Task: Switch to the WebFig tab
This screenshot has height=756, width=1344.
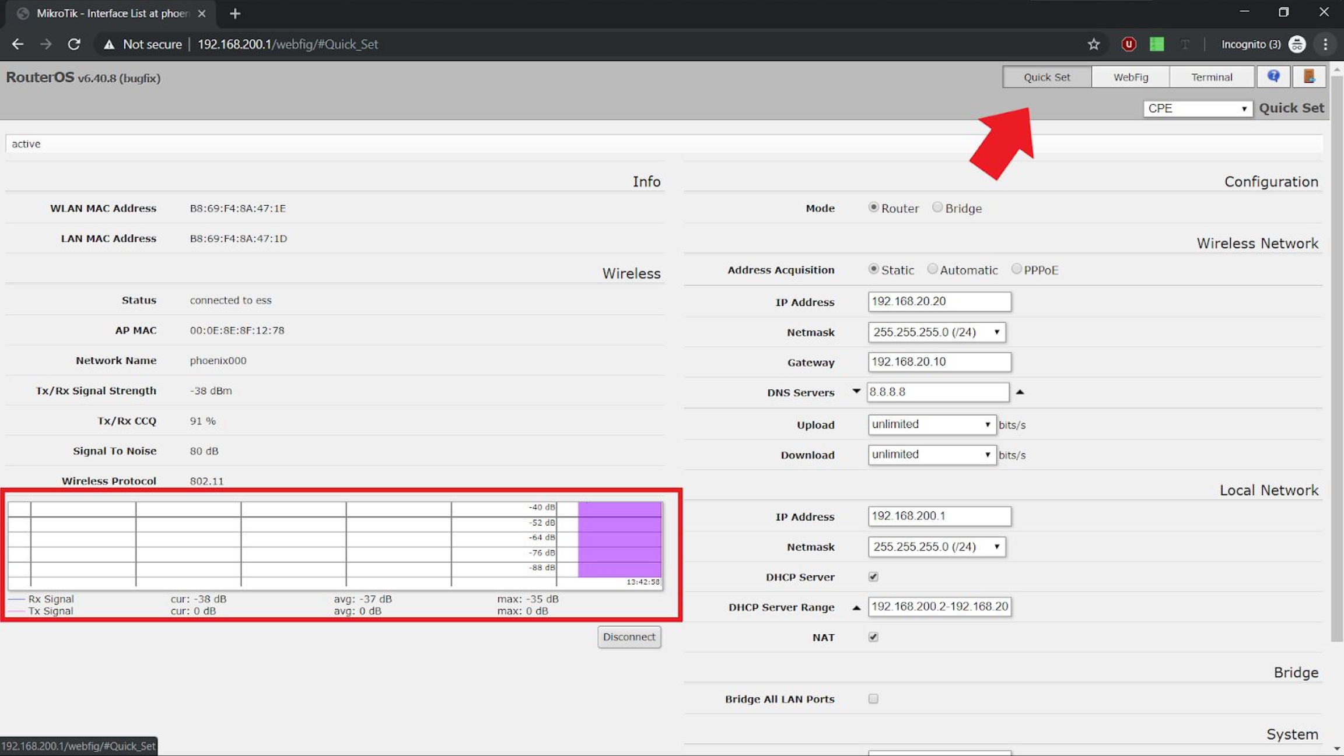Action: coord(1130,77)
